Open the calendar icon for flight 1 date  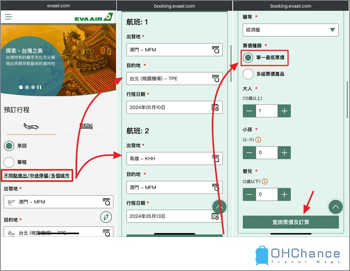[x=215, y=107]
